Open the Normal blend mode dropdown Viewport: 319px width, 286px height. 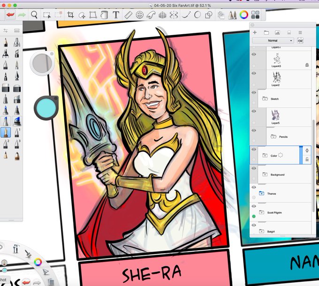273,40
